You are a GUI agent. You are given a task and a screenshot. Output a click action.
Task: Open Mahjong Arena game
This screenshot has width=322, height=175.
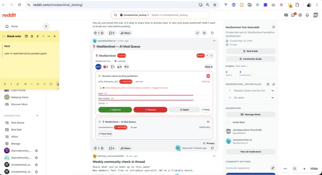20,97
